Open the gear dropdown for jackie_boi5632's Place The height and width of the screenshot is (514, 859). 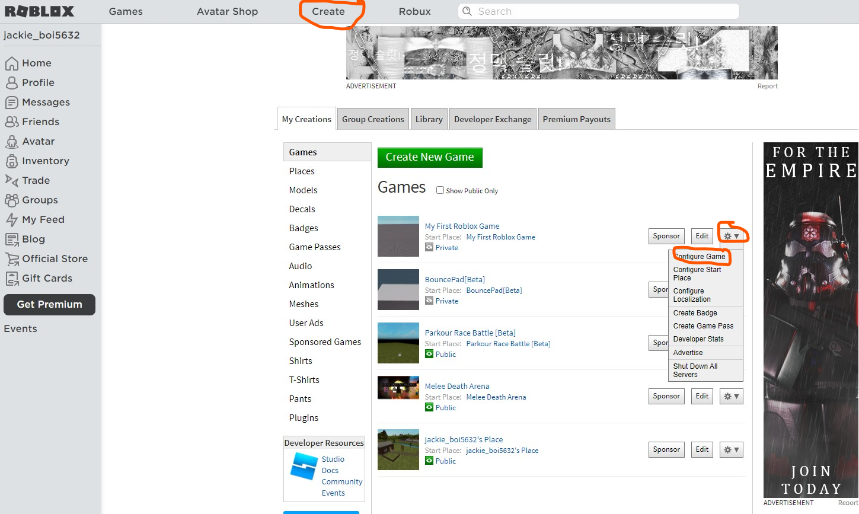(731, 449)
